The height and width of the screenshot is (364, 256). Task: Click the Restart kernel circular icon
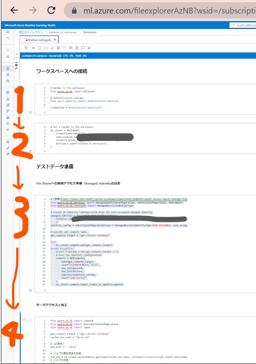click(46, 48)
